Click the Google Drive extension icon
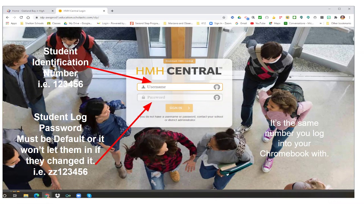The height and width of the screenshot is (204, 364). pos(239,17)
